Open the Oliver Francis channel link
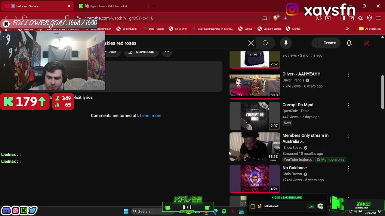Screen dimensions: 385x216 coord(293,80)
